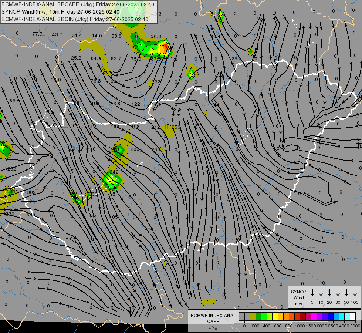The width and height of the screenshot is (362, 333).
Task: Click the map value 25.2
Action: (76, 58)
